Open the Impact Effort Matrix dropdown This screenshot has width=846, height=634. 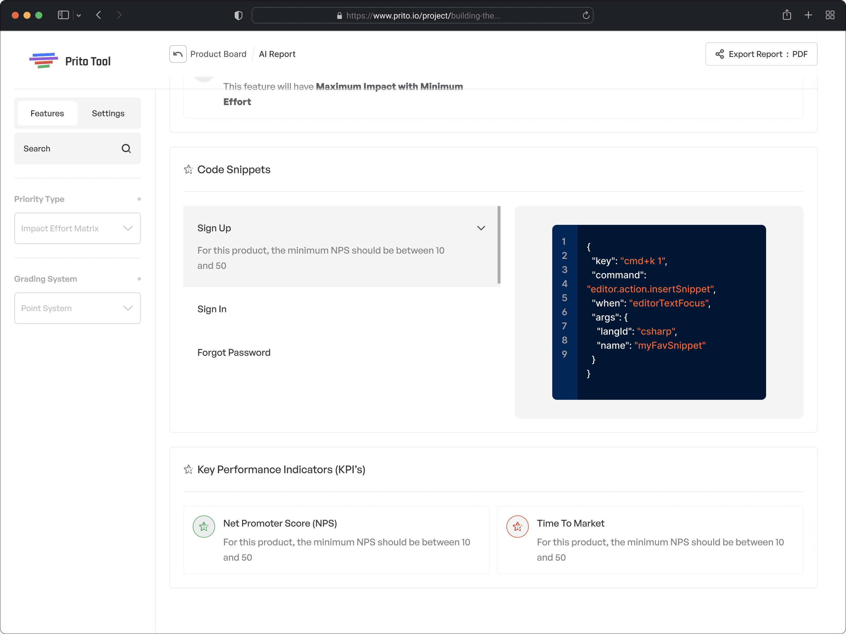(x=77, y=229)
